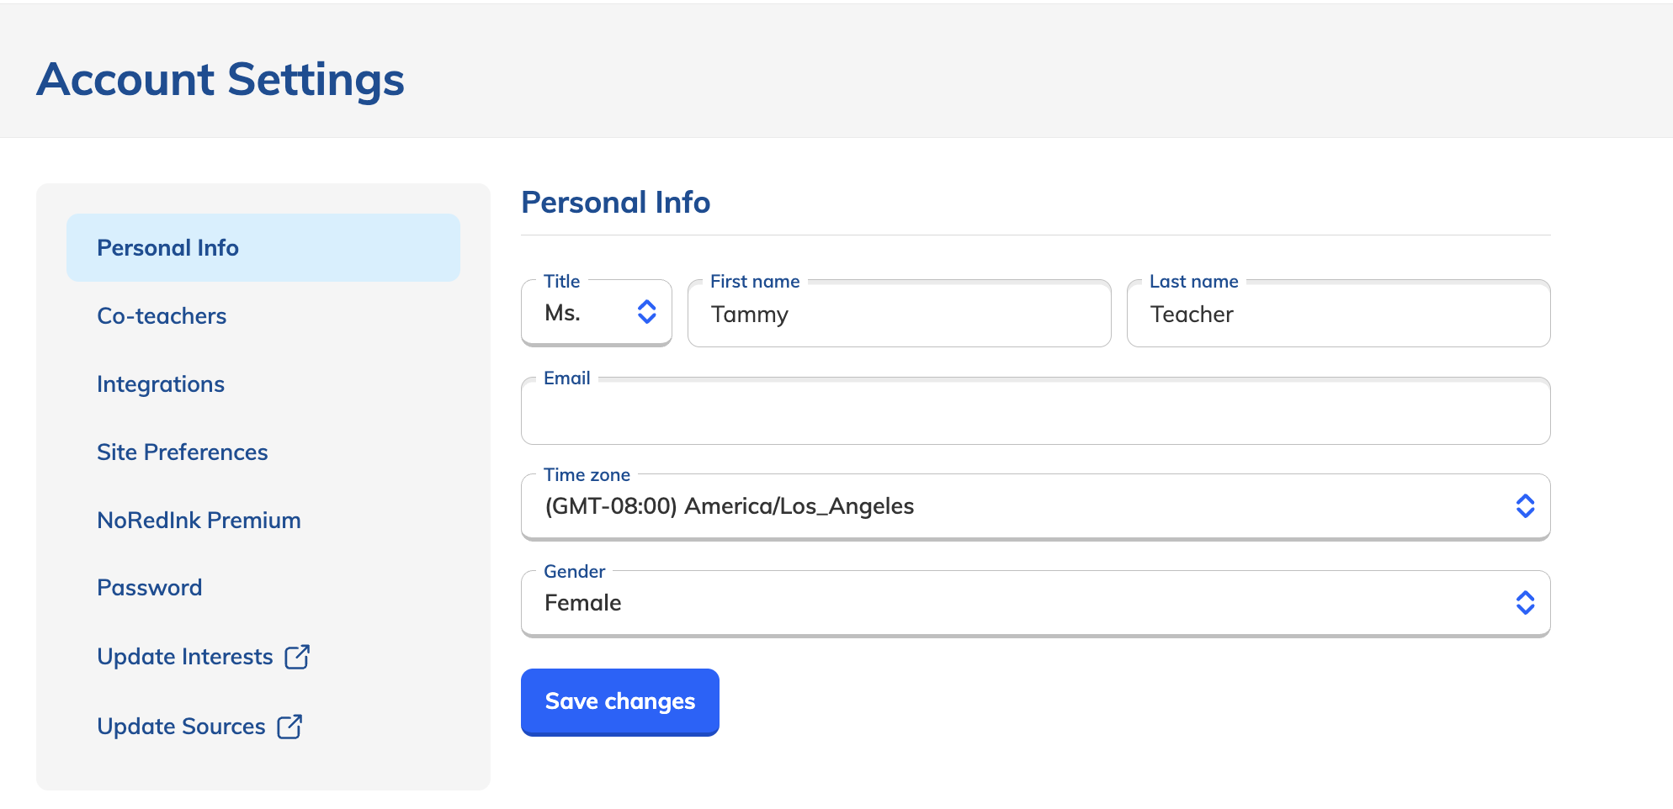The height and width of the screenshot is (809, 1673).
Task: Open the Personal Info settings section
Action: point(263,247)
